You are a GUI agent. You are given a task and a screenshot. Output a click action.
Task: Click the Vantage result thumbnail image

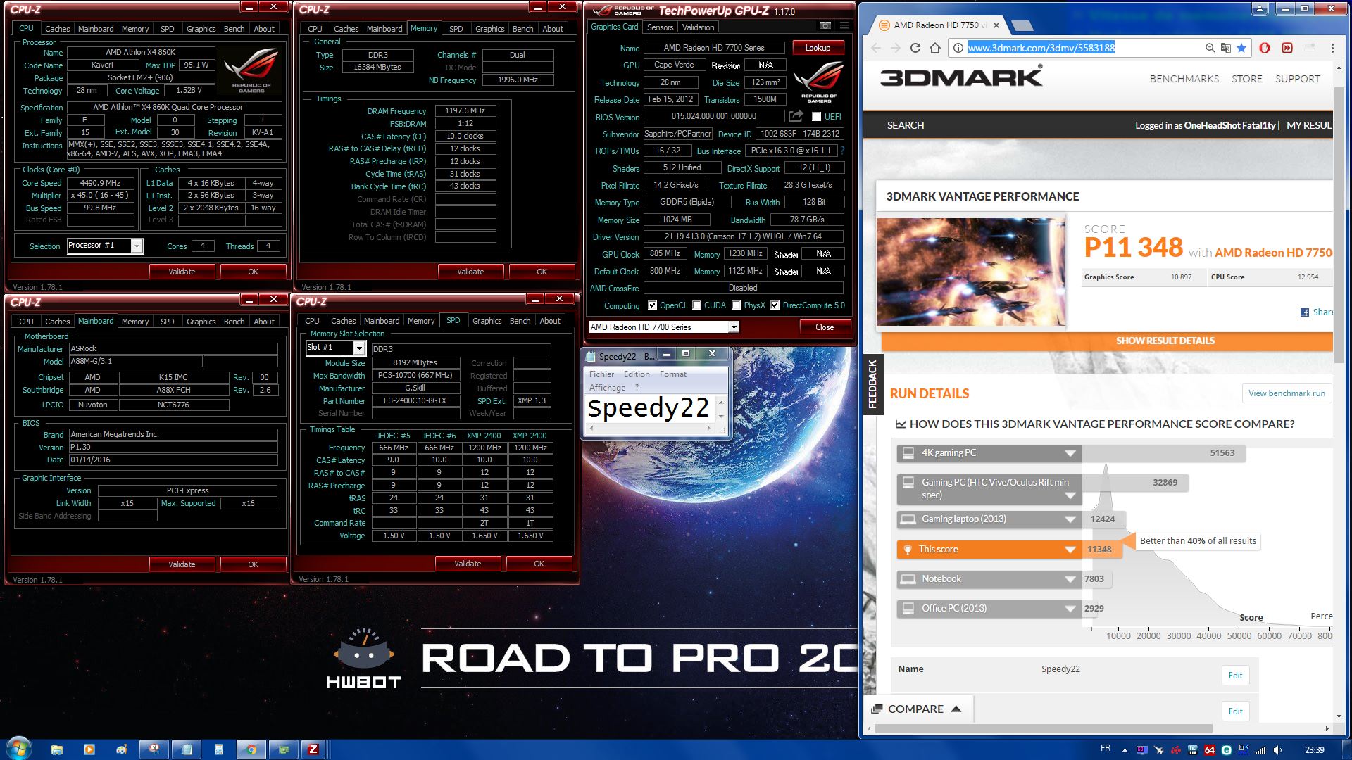[970, 272]
